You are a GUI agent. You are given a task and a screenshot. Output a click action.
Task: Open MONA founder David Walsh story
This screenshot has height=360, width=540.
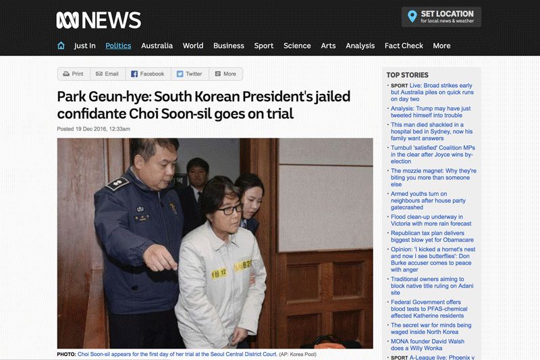pos(427,344)
